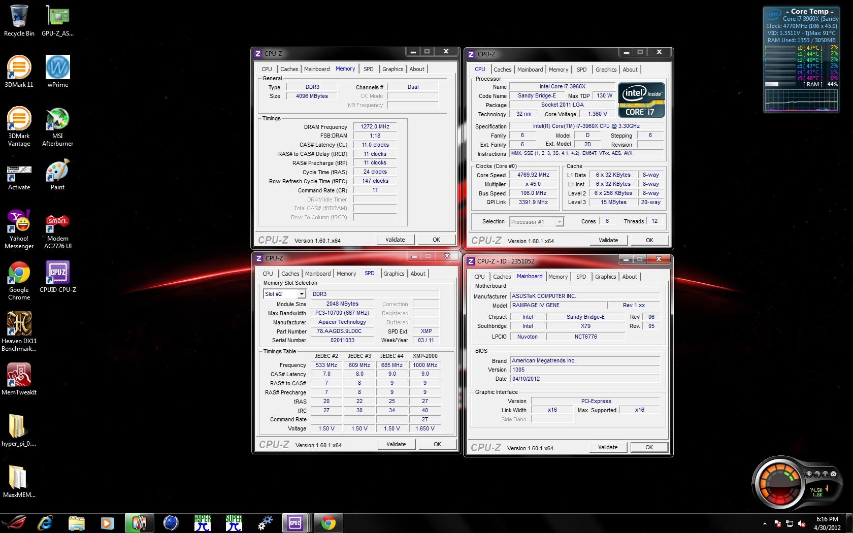Click Validate in the Mainboard tab window
Viewport: 853px width, 533px height.
click(x=608, y=447)
